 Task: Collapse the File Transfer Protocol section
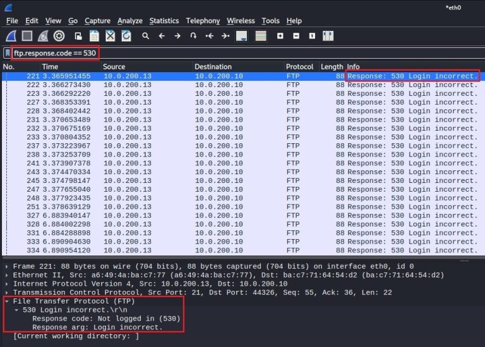[x=7, y=302]
